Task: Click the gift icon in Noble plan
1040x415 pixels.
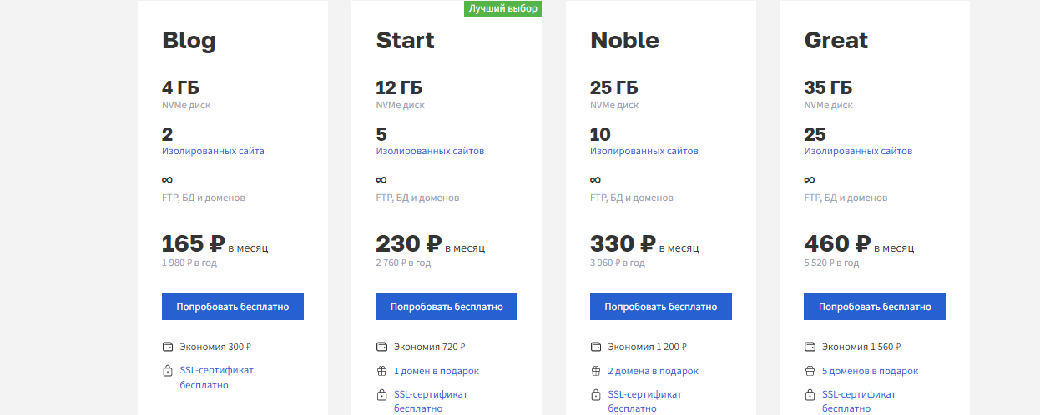Action: 596,371
